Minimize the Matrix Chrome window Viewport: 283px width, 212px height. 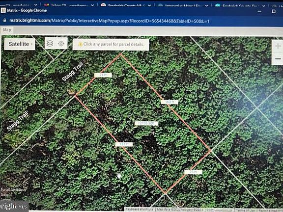[x=259, y=11]
